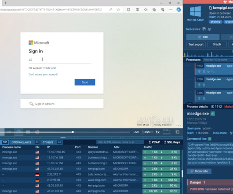Click xpaywalletcdn domain cell
This screenshot has height=194, width=233.
coord(98,152)
